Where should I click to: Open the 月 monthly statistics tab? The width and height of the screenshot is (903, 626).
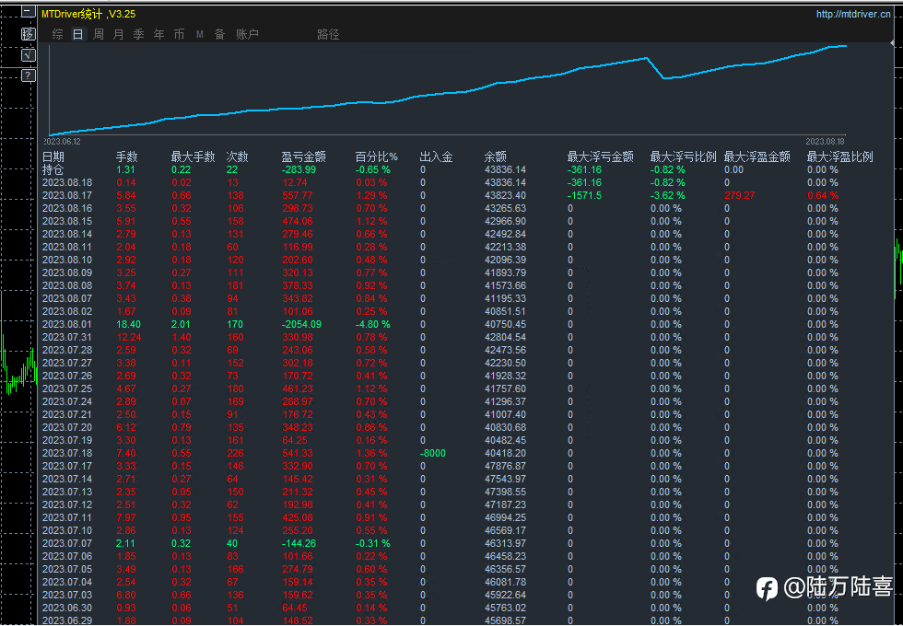[x=119, y=35]
